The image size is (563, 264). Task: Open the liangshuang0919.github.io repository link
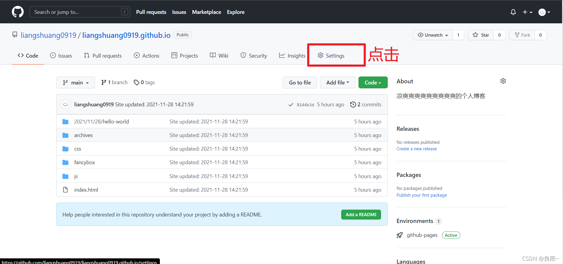pyautogui.click(x=126, y=35)
